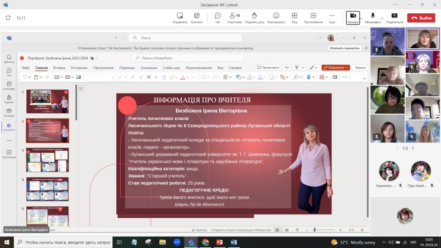The height and width of the screenshot is (248, 441).
Task: Open Приложения apps in meeting toolbar
Action: pyautogui.click(x=313, y=18)
